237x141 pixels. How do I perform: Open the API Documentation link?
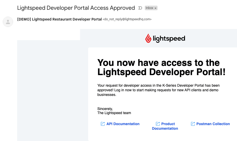pyautogui.click(x=123, y=124)
